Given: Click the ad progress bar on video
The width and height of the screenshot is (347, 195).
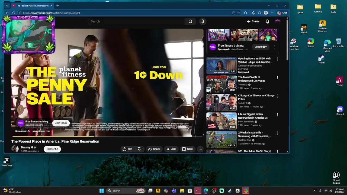Looking at the screenshot, I should click(x=107, y=136).
